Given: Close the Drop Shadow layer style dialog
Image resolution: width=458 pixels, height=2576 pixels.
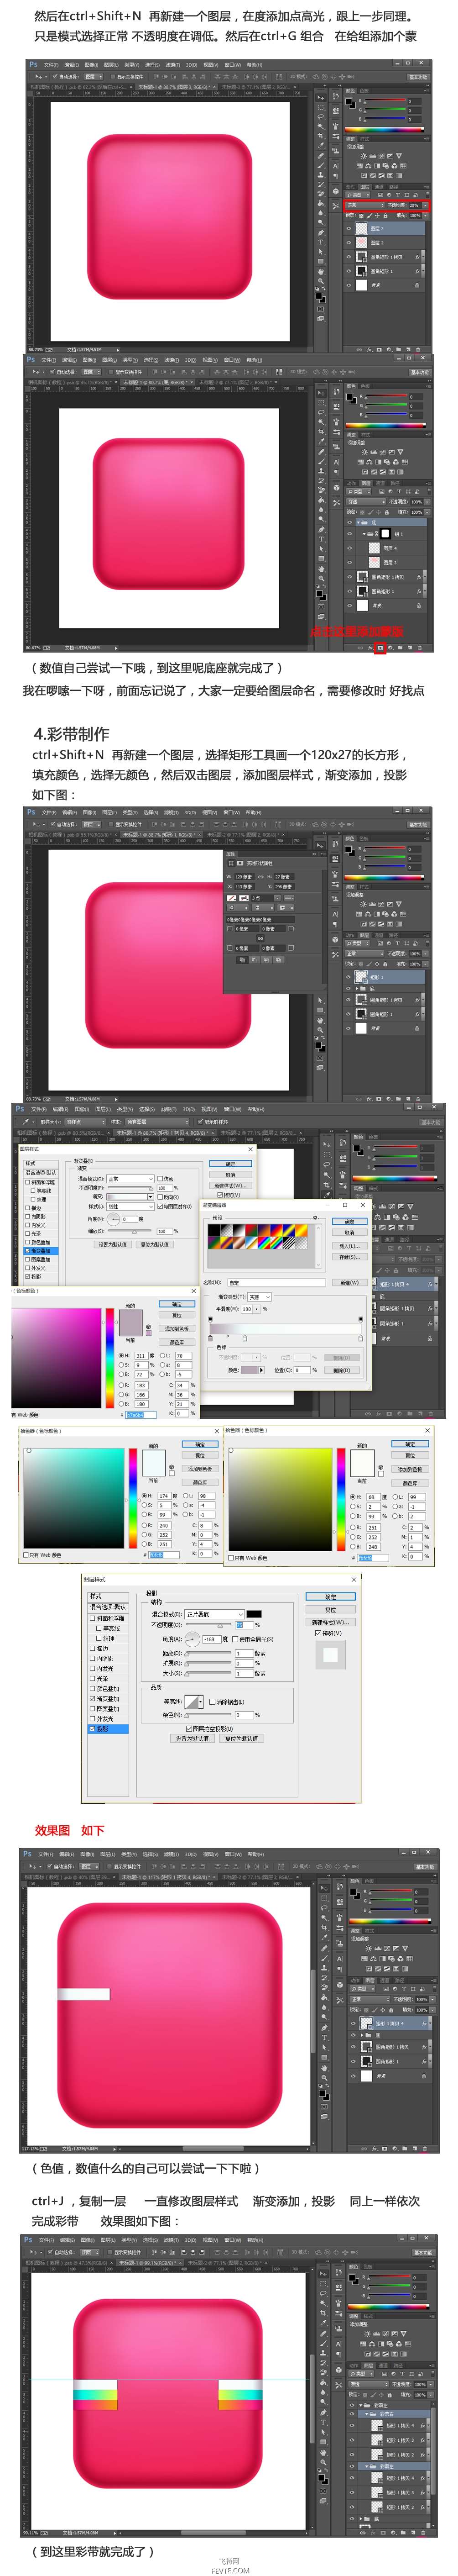Looking at the screenshot, I should (x=352, y=1579).
